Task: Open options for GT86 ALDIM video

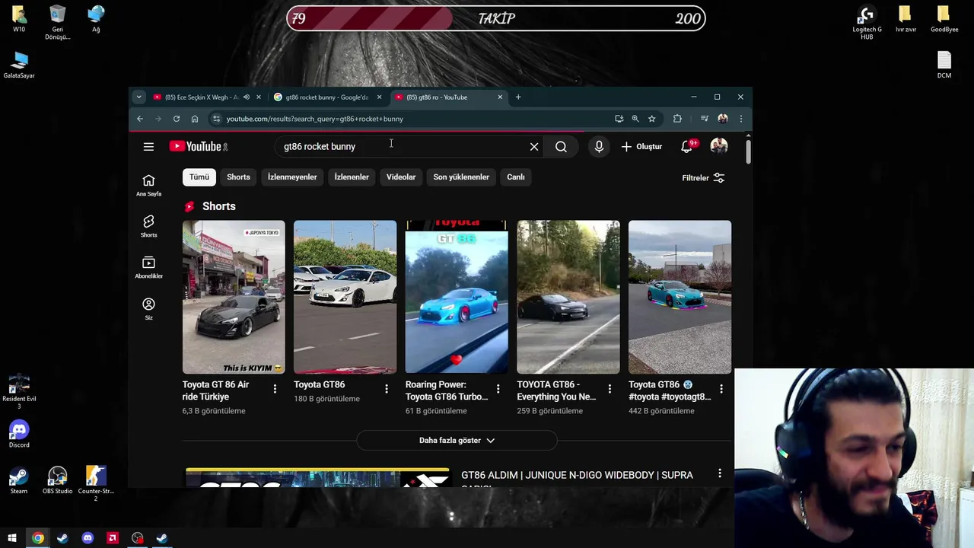Action: point(720,473)
